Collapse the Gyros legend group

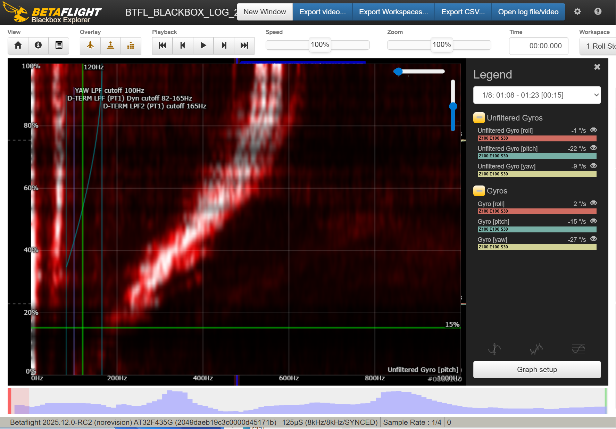[x=479, y=191]
